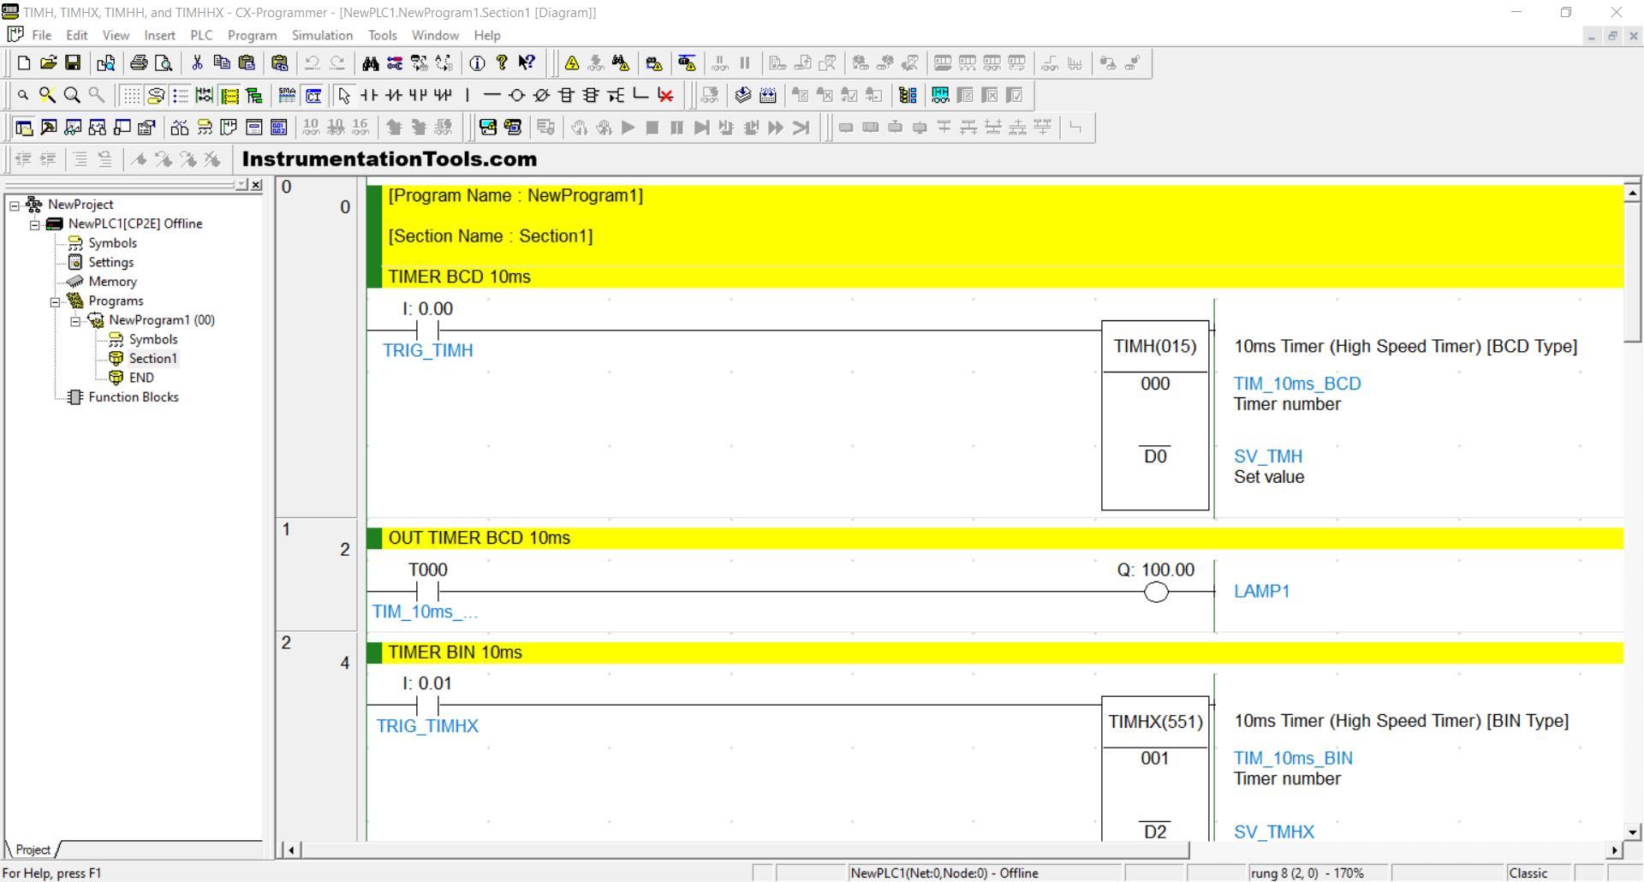
Task: Choose Zoom to Fit magnifier icon
Action: pos(48,95)
